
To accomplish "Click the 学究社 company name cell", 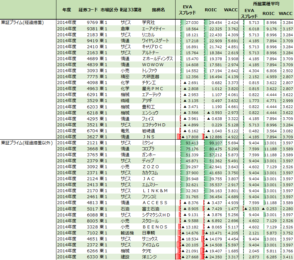I will [148, 23].
